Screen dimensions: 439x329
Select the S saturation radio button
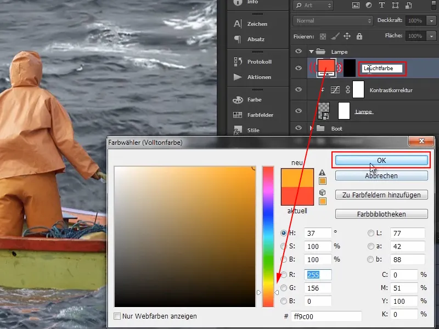coord(283,246)
